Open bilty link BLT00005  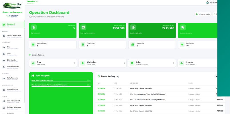point(101,88)
